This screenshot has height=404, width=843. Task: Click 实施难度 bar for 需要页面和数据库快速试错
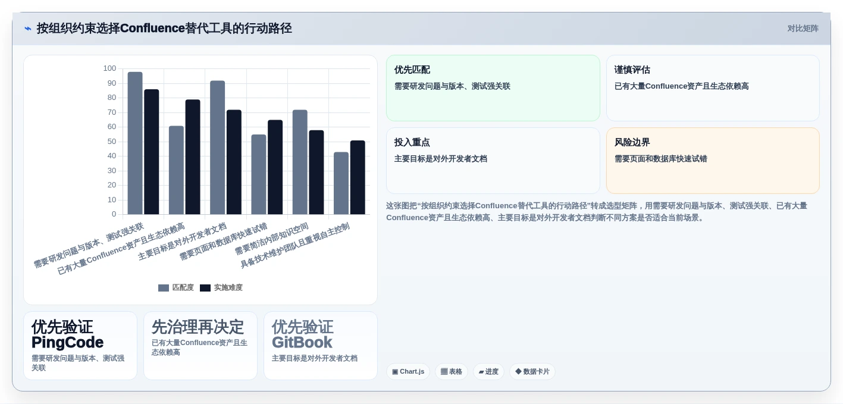pyautogui.click(x=275, y=167)
